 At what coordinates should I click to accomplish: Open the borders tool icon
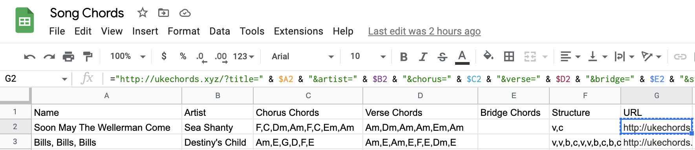[509, 57]
